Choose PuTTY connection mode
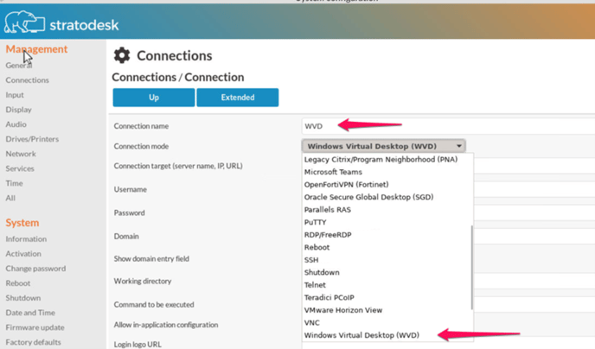The height and width of the screenshot is (349, 595). 316,222
